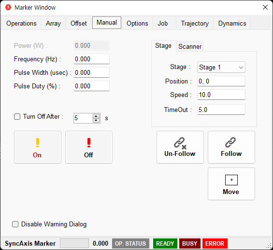Click the green READY status indicator

pos(165,244)
